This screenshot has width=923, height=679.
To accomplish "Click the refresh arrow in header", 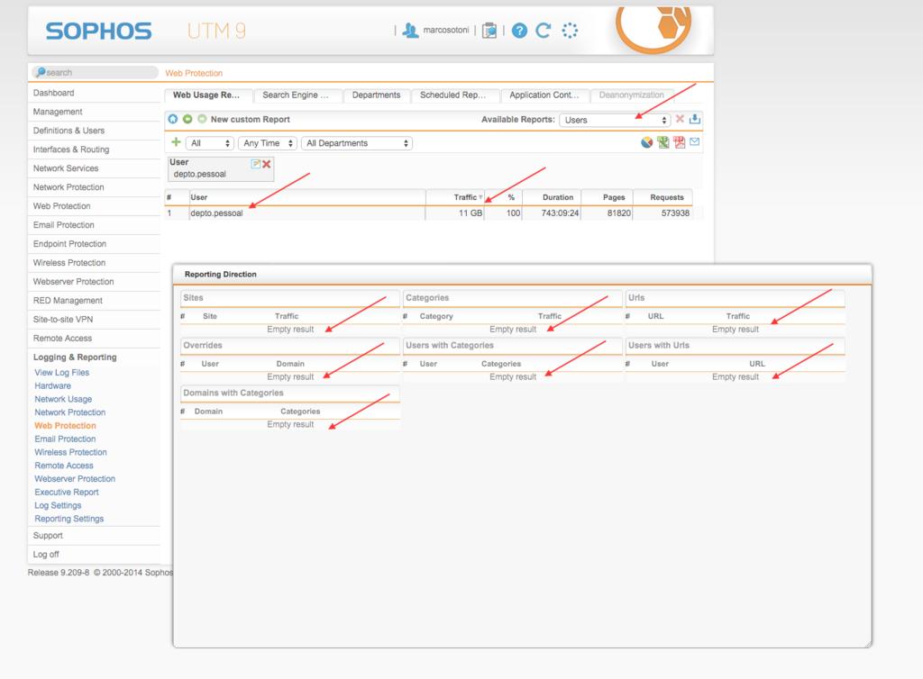I will click(544, 31).
